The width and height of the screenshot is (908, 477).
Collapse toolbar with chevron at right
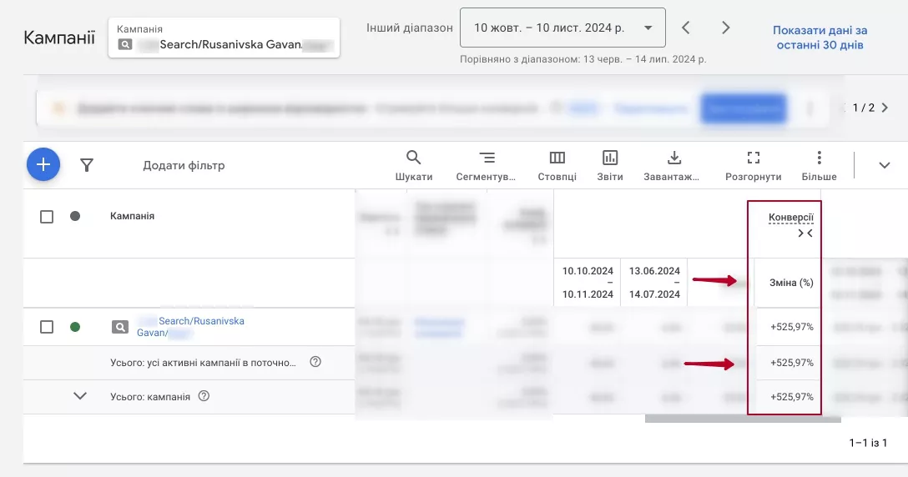(x=885, y=165)
